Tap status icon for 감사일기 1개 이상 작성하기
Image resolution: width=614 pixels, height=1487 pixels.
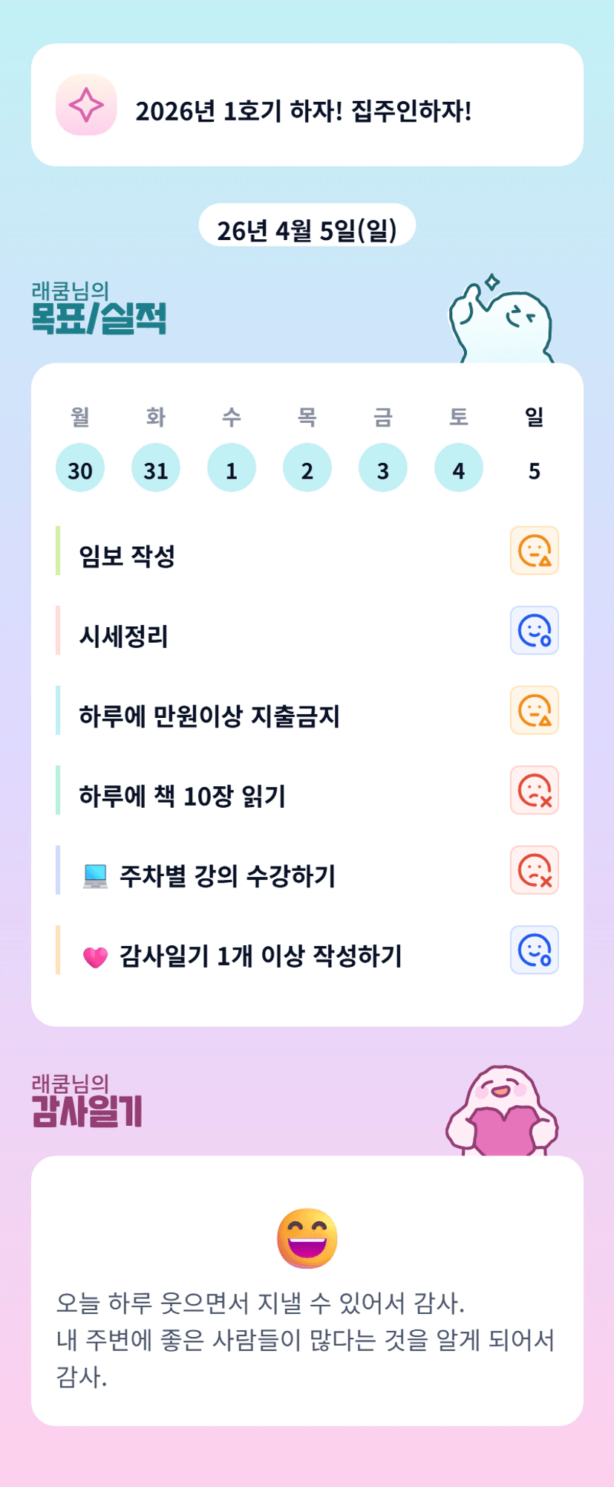click(x=534, y=950)
